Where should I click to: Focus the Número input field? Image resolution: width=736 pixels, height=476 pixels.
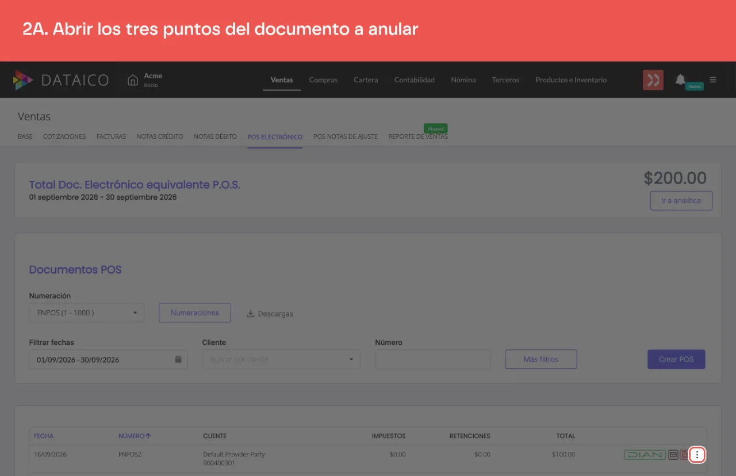click(x=433, y=359)
